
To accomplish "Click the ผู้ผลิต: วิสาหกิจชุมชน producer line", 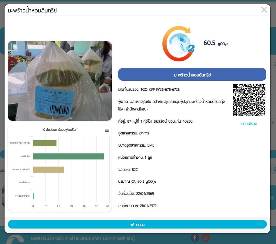I will tap(171, 105).
